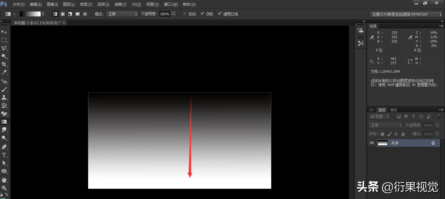This screenshot has width=445, height=199.
Task: Hide the 背景 layer
Action: pyautogui.click(x=371, y=143)
